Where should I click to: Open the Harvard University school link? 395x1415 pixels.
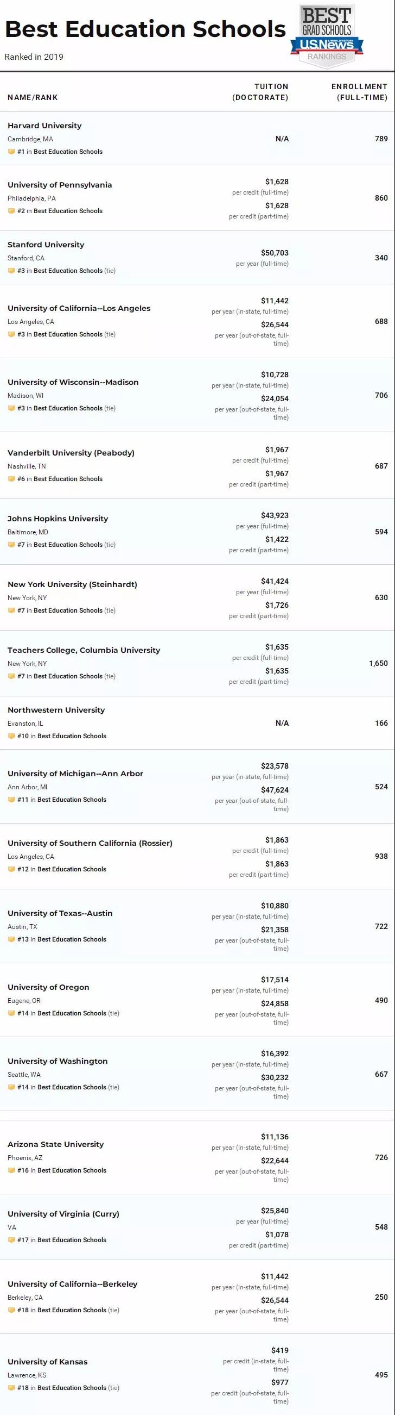click(x=44, y=126)
